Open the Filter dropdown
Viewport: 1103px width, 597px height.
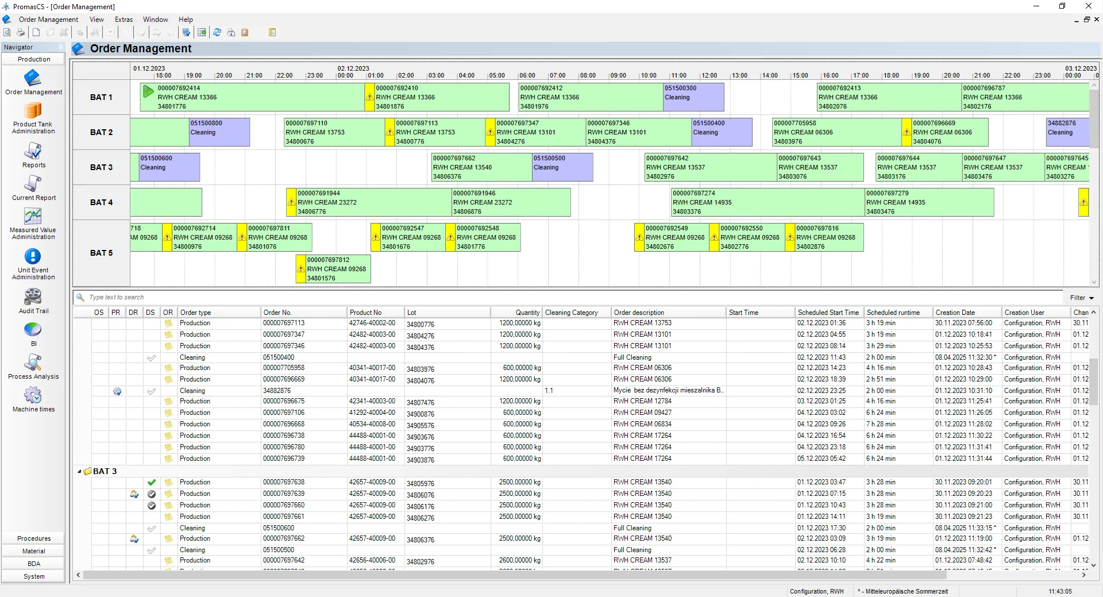[x=1082, y=298]
